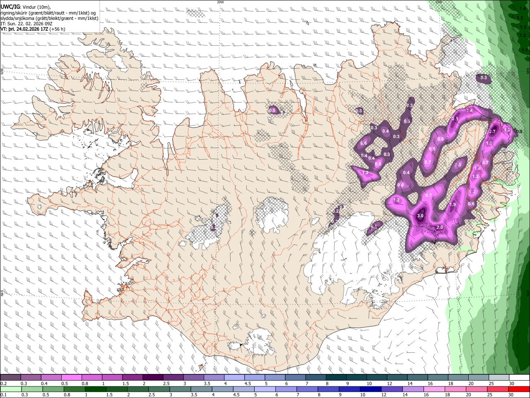
Task: Click the 'slydda/snjókoma' legend description line
Action: tap(49, 18)
